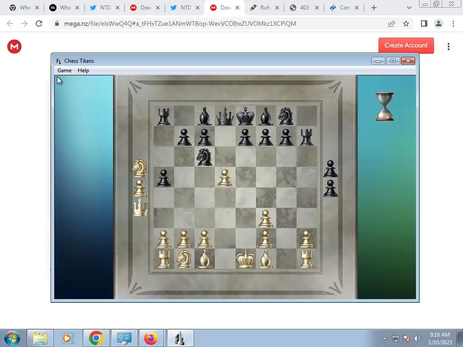This screenshot has width=463, height=347.
Task: Click the white king on e1
Action: click(246, 259)
